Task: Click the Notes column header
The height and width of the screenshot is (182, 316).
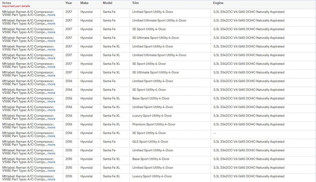Action: pos(7,3)
